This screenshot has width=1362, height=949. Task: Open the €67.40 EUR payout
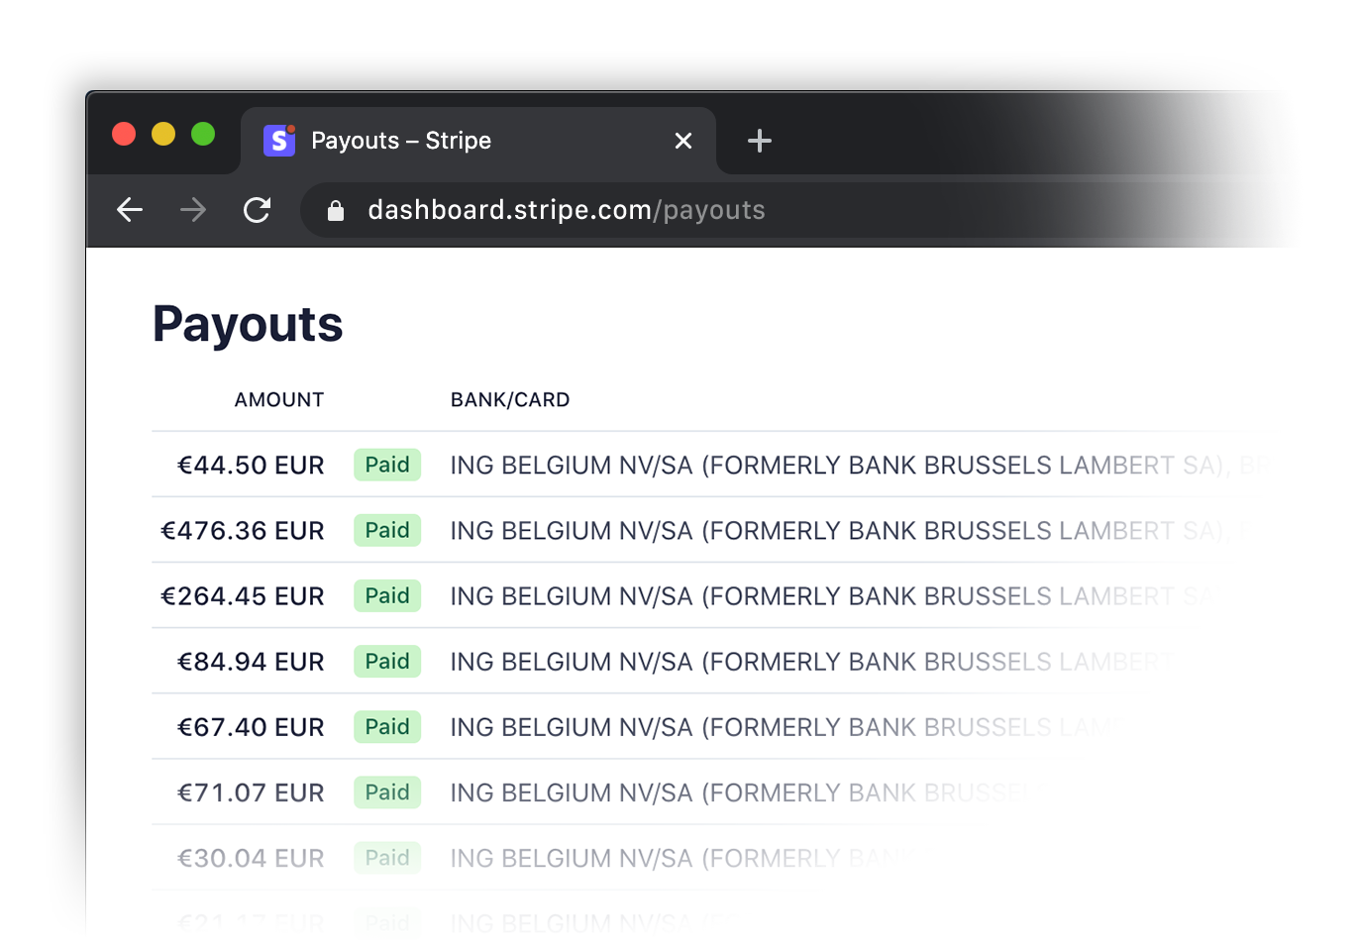251,726
